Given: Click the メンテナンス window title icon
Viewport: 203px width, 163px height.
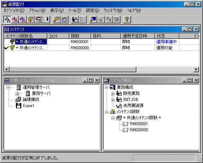Looking at the screenshot, I should pos(7,29).
